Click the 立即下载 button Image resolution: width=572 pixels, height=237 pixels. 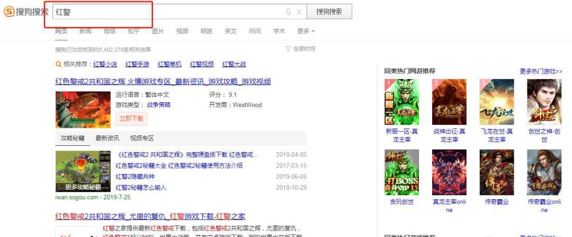click(x=132, y=119)
